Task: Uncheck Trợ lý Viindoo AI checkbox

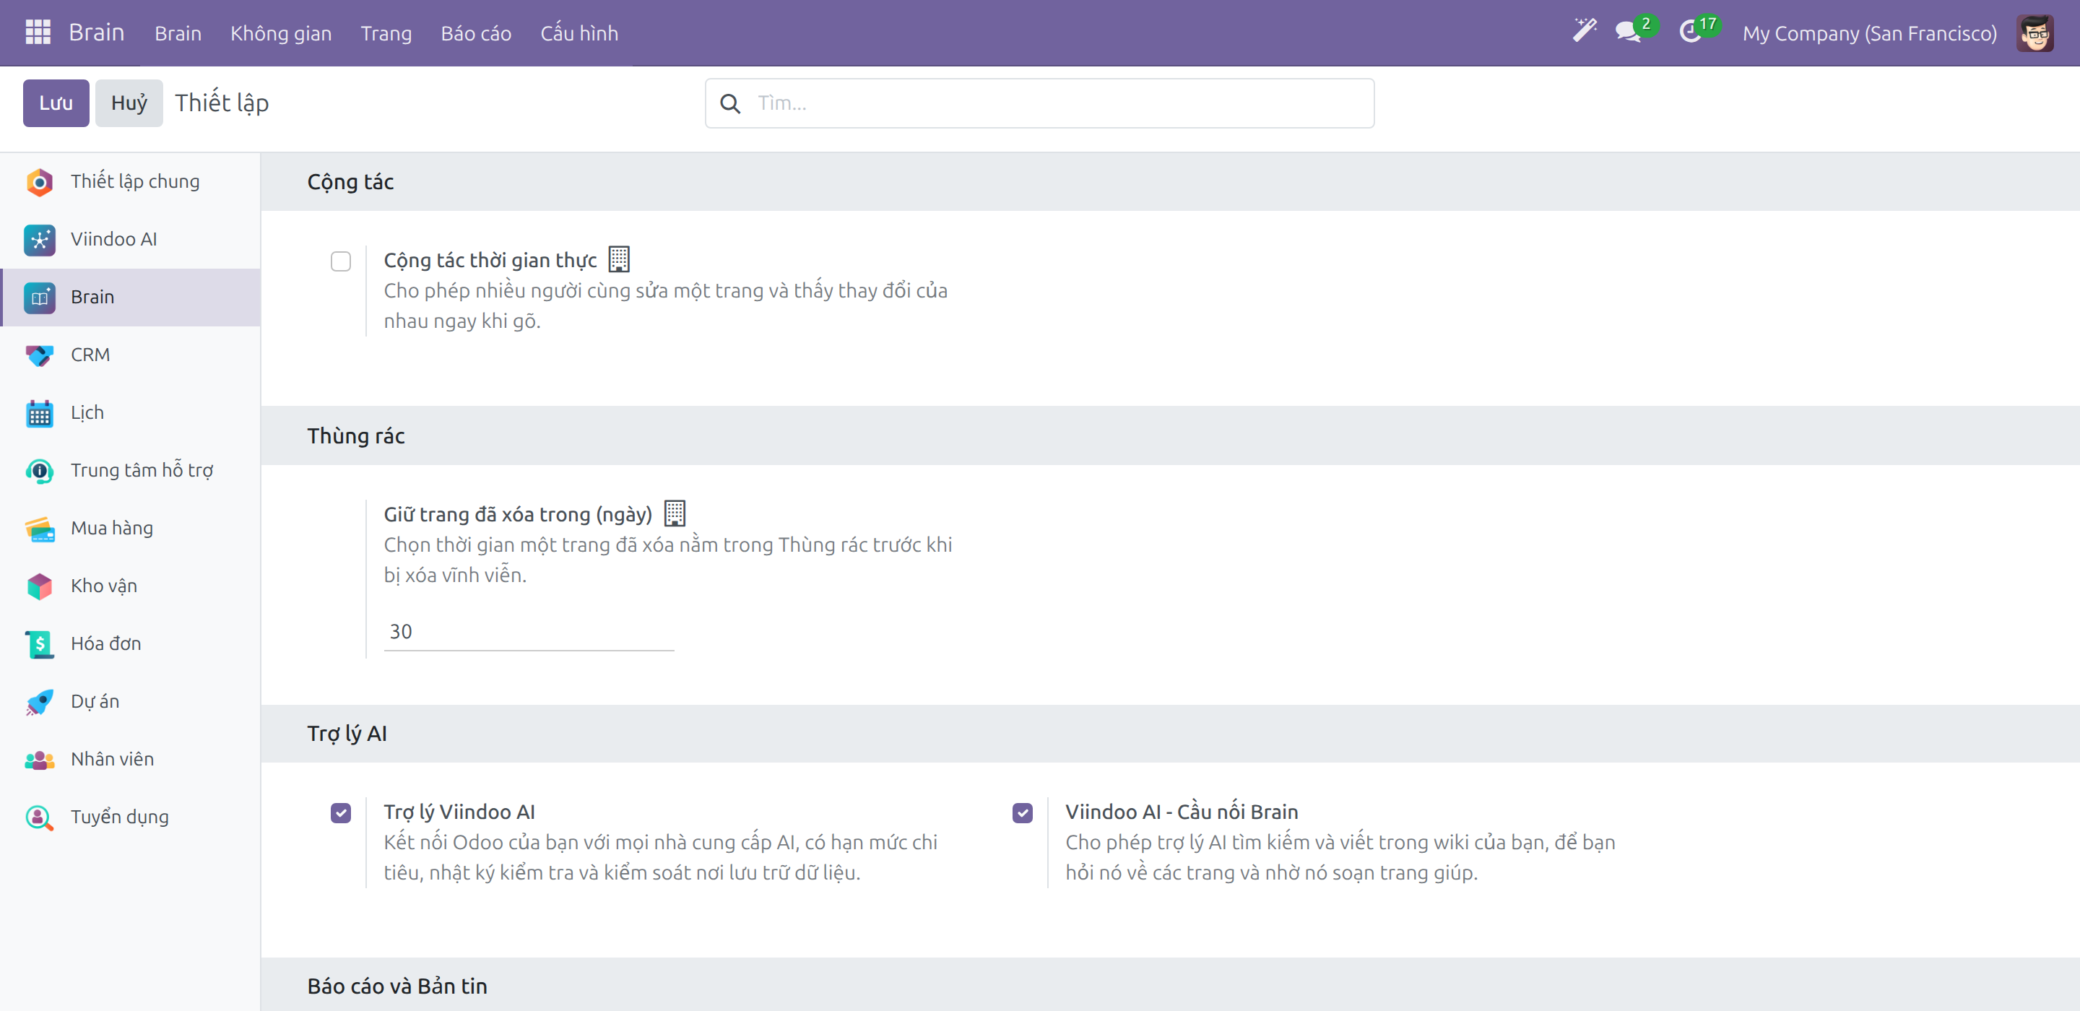Action: [x=341, y=812]
